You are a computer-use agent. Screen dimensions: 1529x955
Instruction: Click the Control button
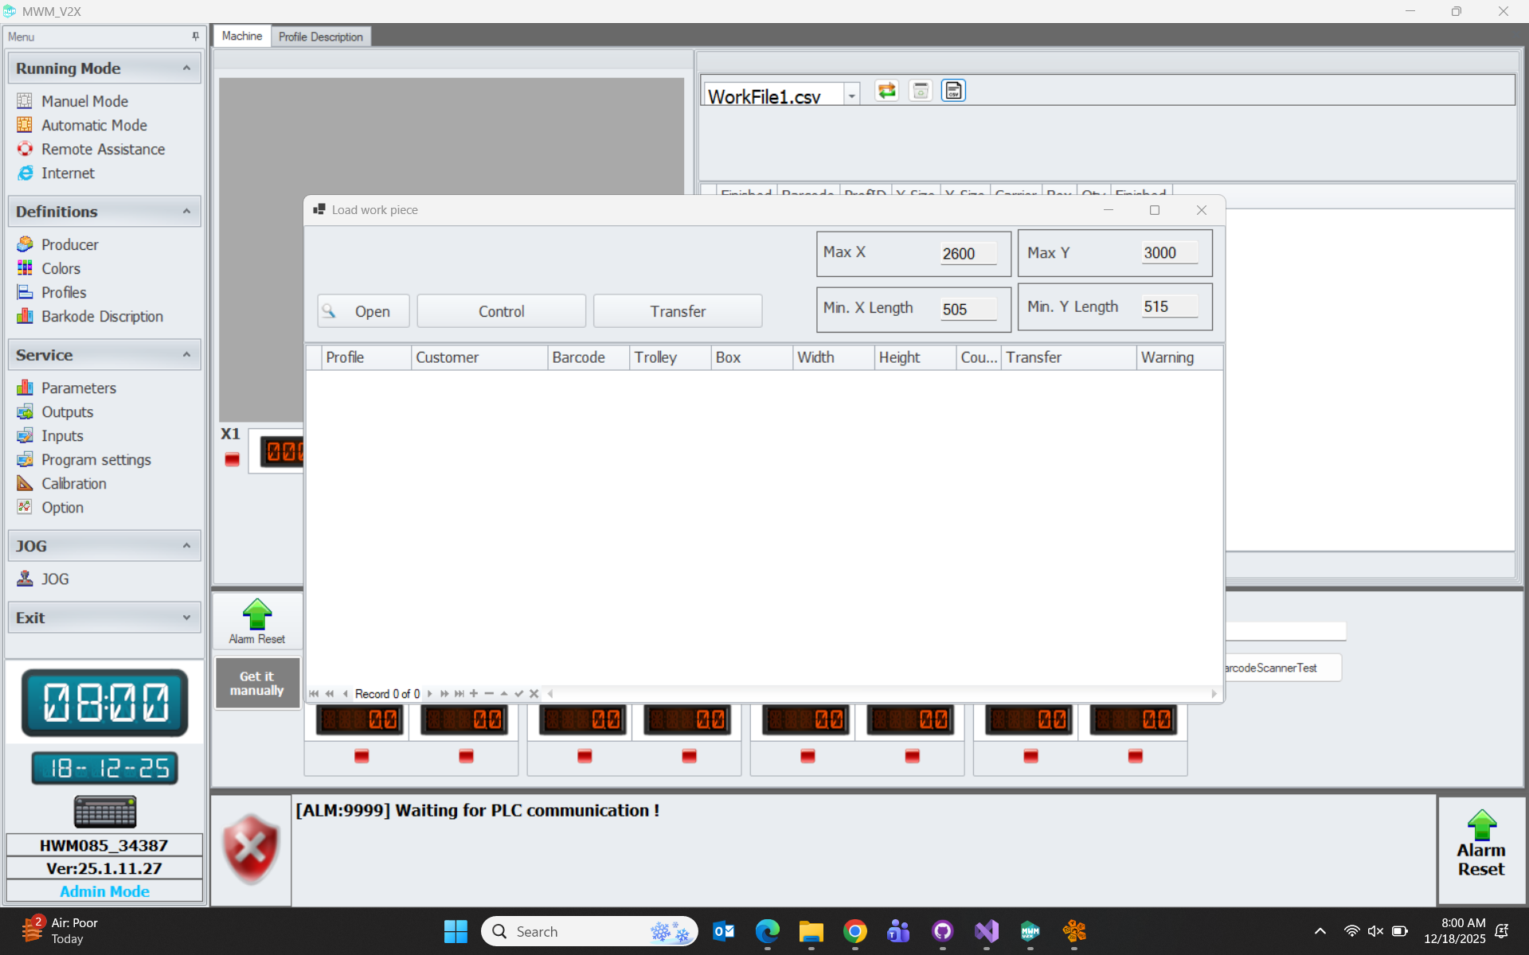501,311
